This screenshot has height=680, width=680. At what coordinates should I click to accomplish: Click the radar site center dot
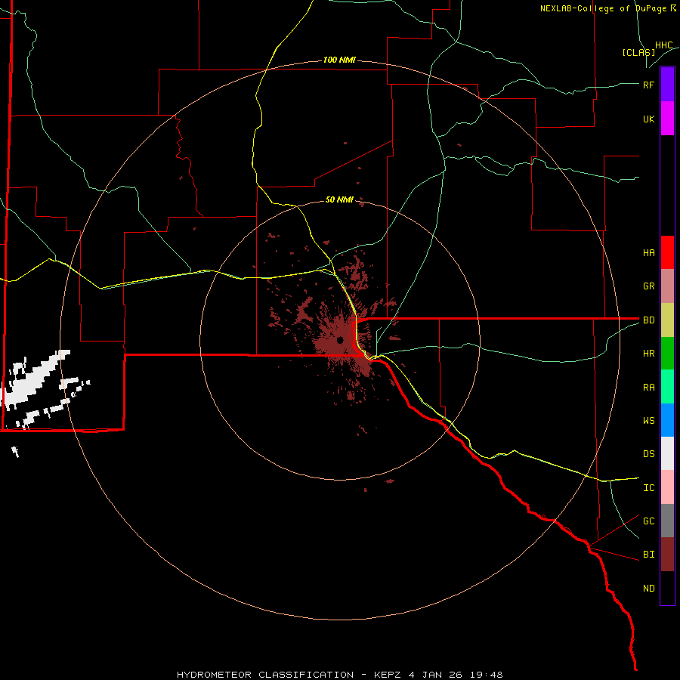340,340
